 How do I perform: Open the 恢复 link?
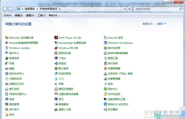12,63
